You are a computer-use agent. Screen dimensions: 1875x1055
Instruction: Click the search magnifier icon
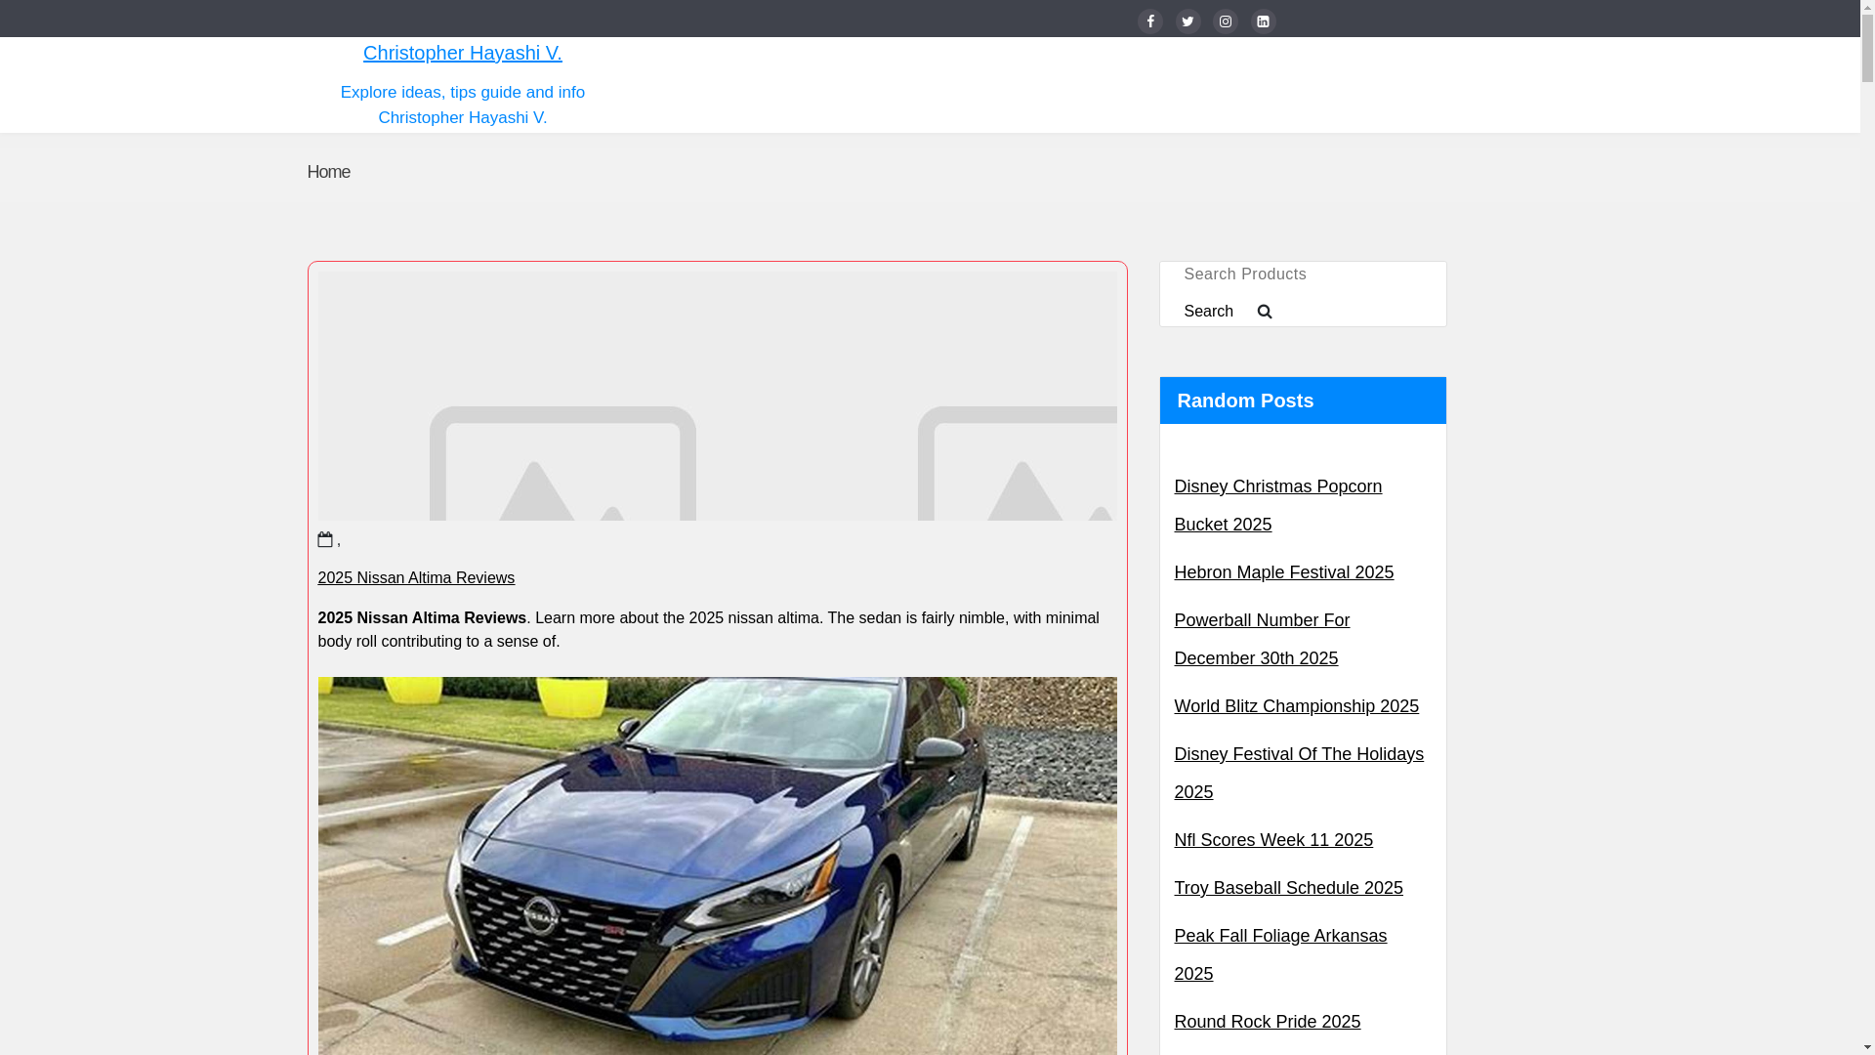point(1265,312)
